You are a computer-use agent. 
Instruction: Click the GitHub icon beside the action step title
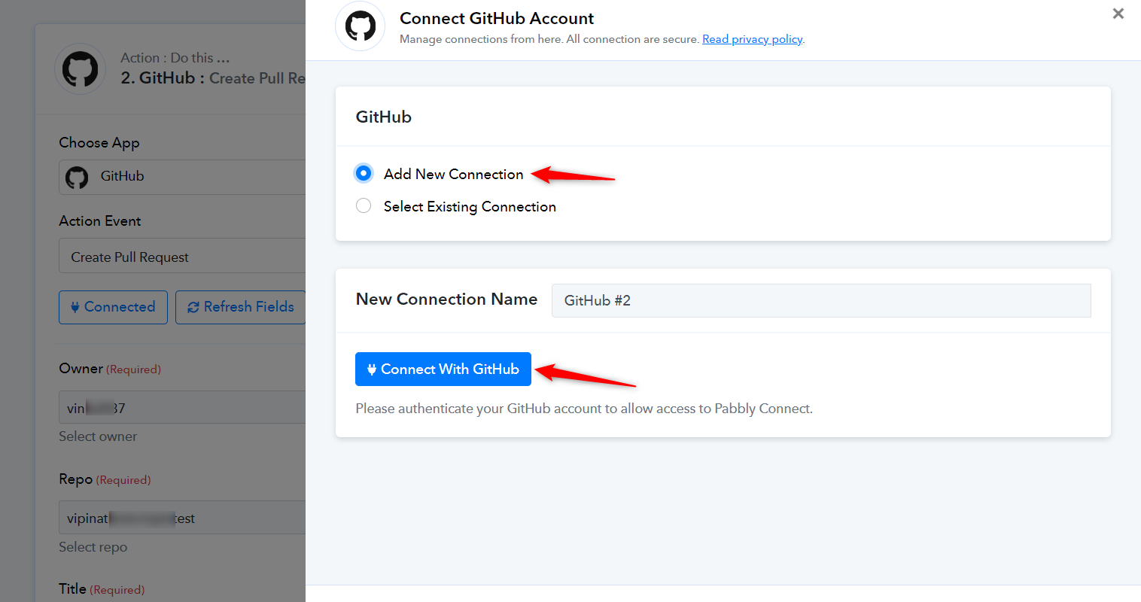tap(81, 69)
